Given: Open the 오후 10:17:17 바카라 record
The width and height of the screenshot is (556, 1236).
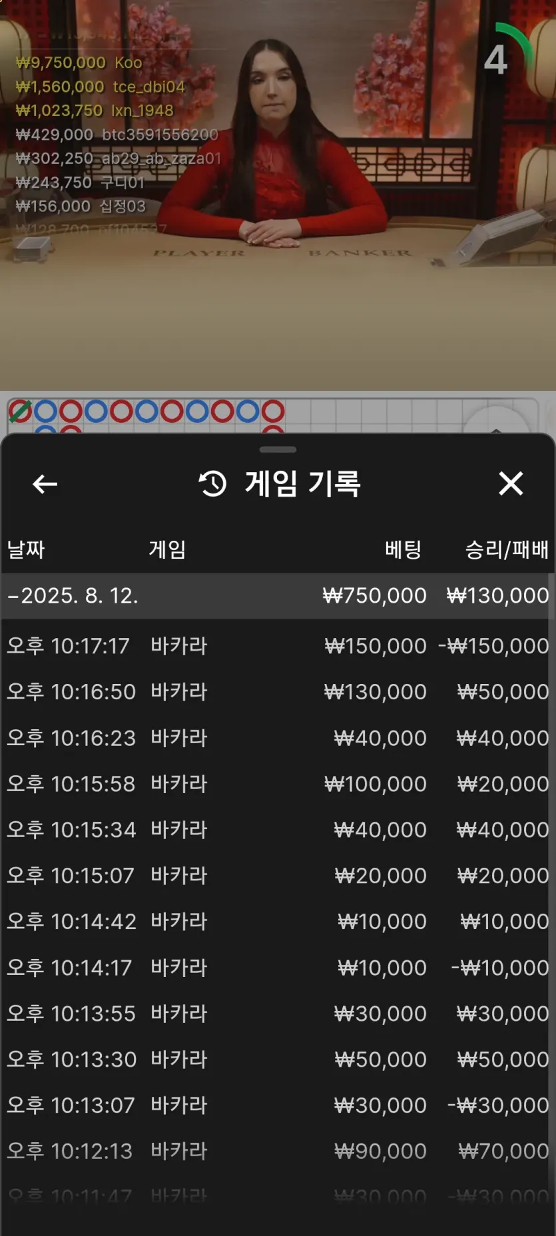Looking at the screenshot, I should pos(278,646).
